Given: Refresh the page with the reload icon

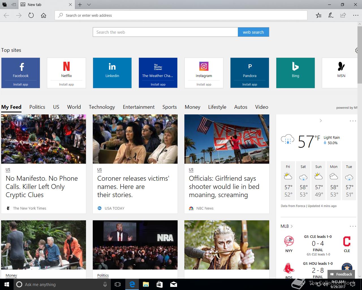Looking at the screenshot, I should click(x=31, y=15).
